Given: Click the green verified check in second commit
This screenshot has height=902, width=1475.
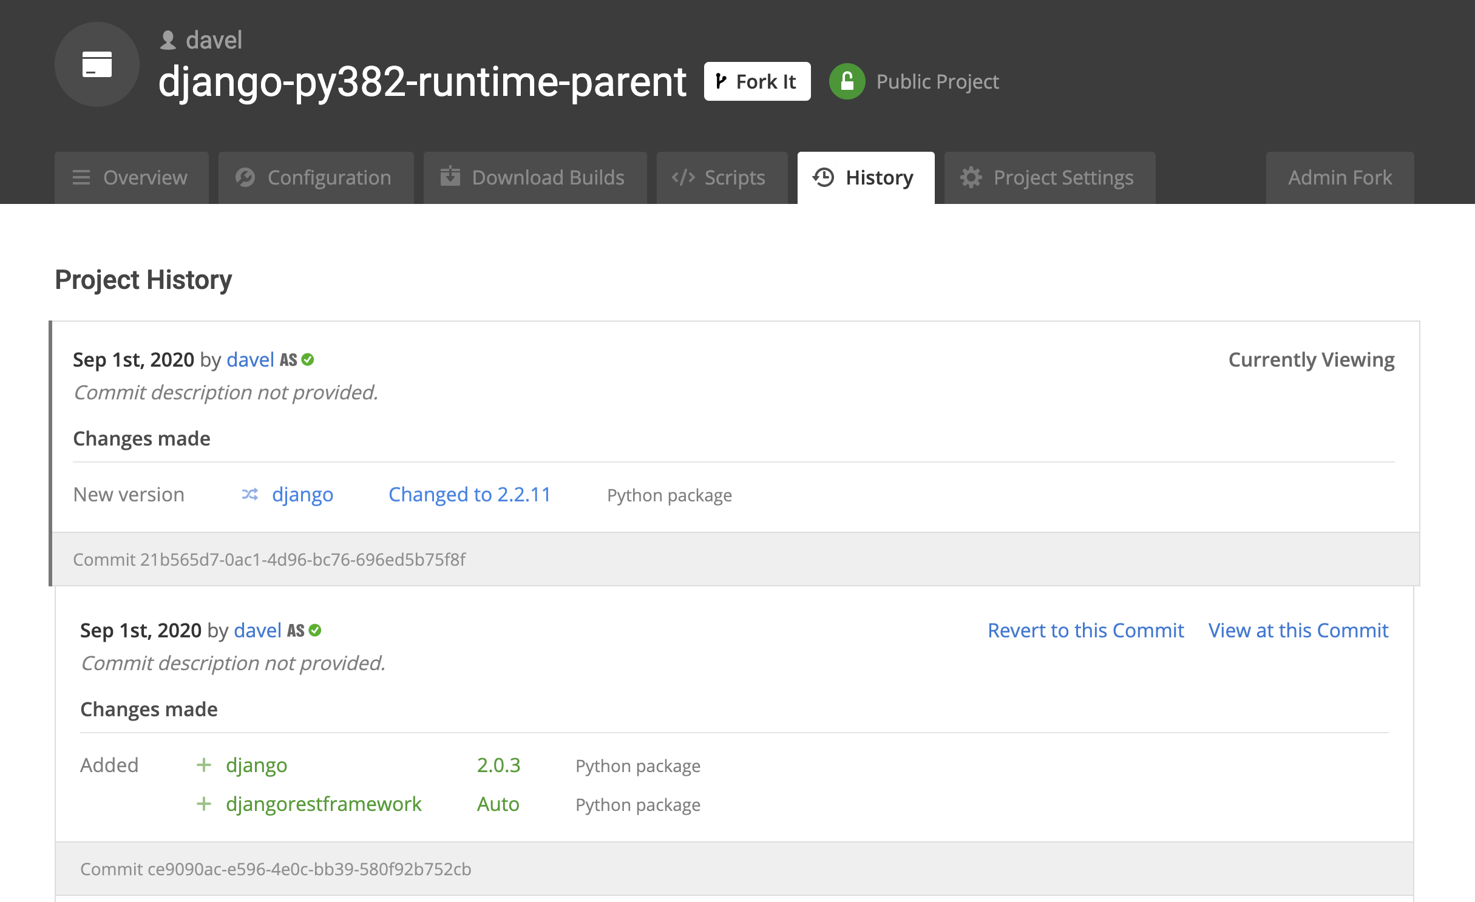Looking at the screenshot, I should pyautogui.click(x=315, y=630).
